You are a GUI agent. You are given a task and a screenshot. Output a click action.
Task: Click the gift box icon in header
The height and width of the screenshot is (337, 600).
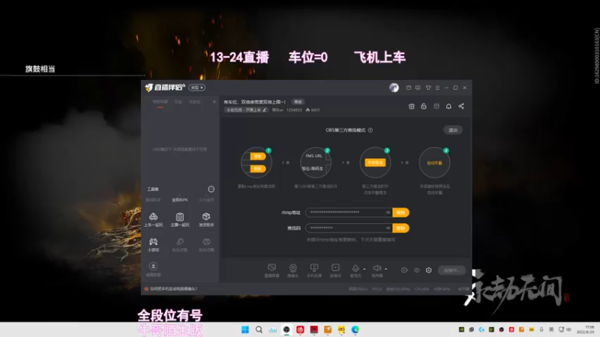(x=411, y=106)
